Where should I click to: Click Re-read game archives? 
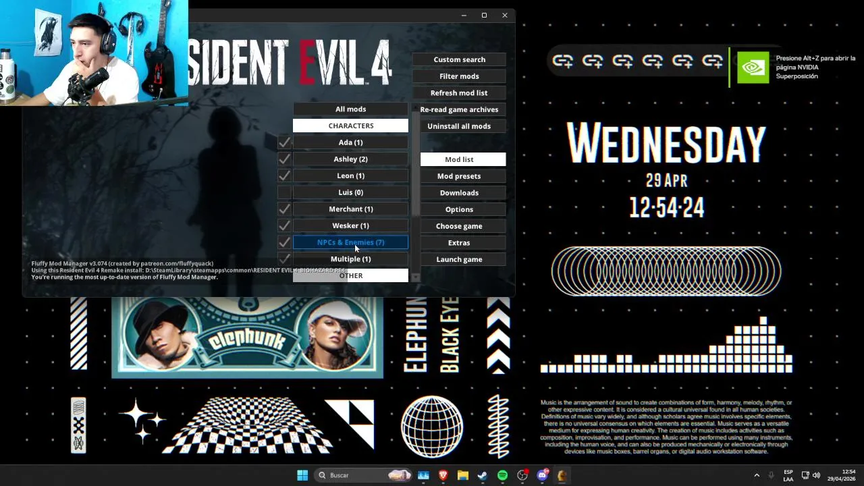pyautogui.click(x=459, y=109)
